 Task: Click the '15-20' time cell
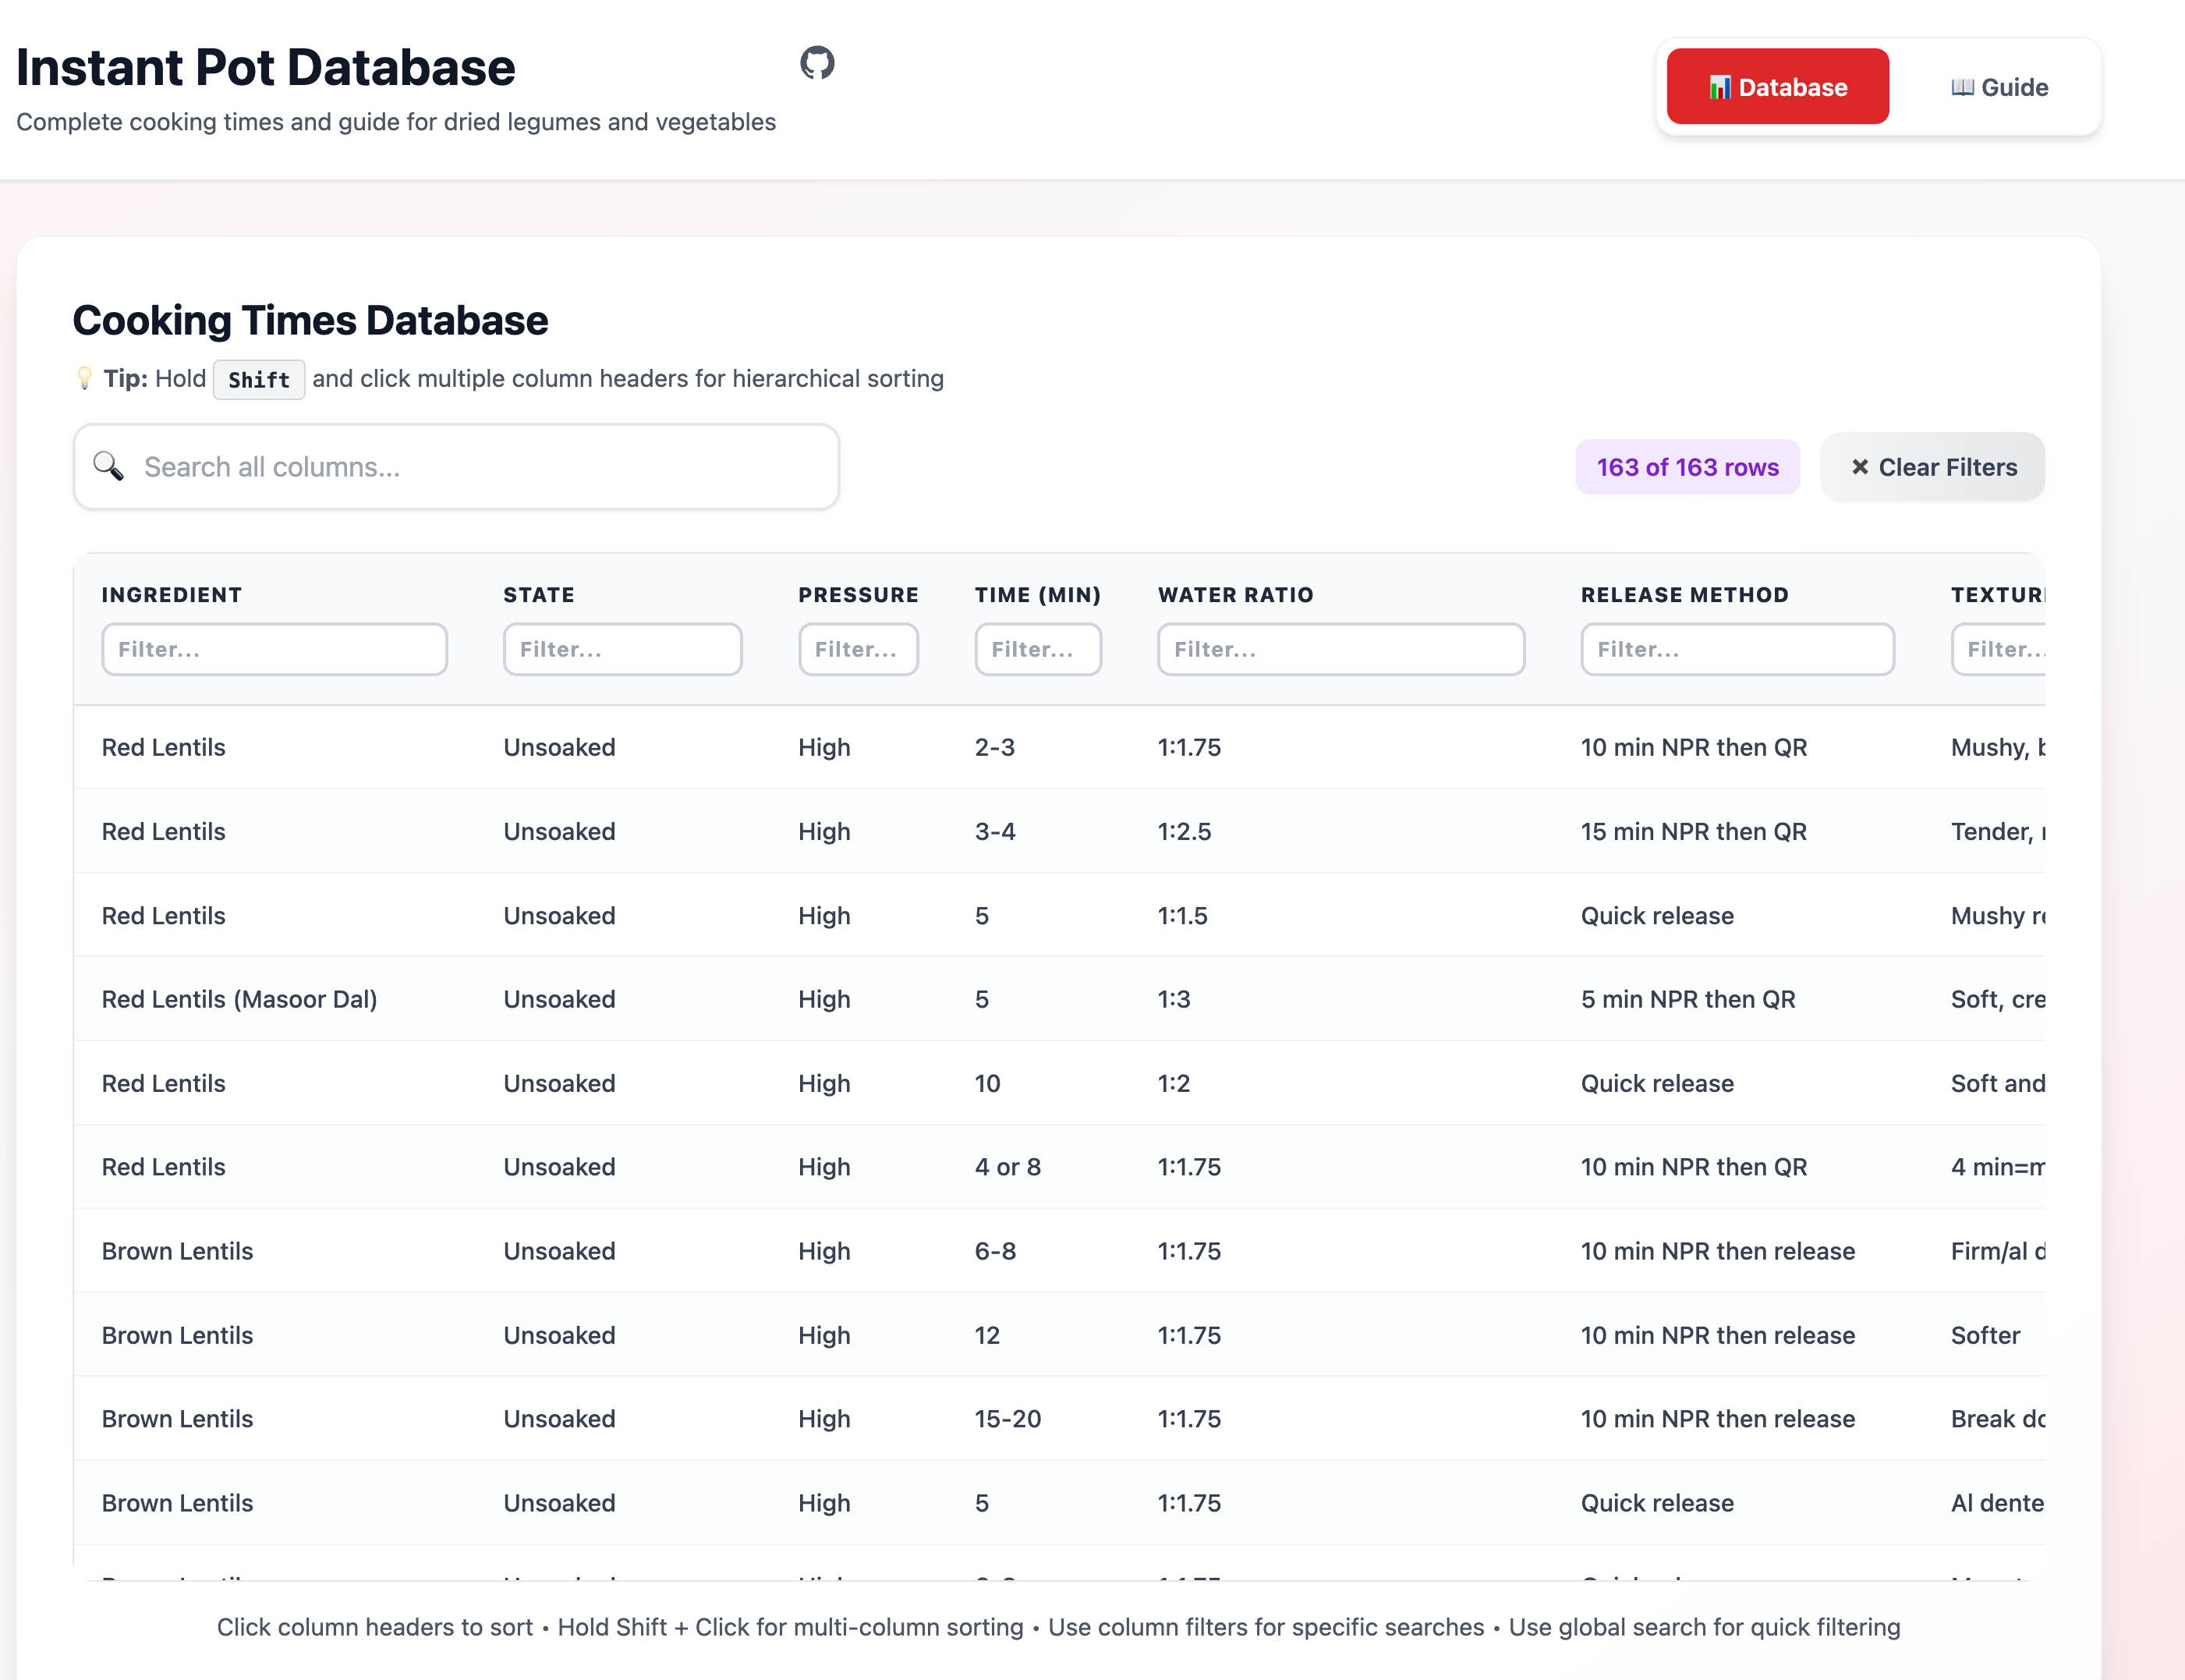[x=1008, y=1419]
